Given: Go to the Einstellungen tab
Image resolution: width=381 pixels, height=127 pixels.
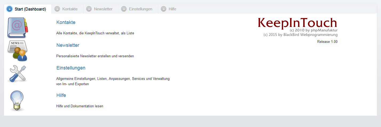Looking at the screenshot, I should (138, 9).
